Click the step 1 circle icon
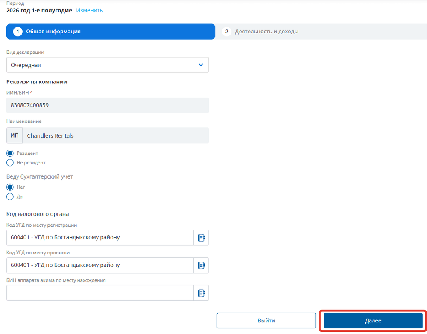The image size is (427, 334). click(x=18, y=32)
